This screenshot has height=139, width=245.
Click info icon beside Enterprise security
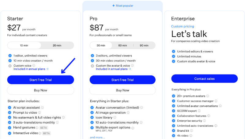point(205,121)
